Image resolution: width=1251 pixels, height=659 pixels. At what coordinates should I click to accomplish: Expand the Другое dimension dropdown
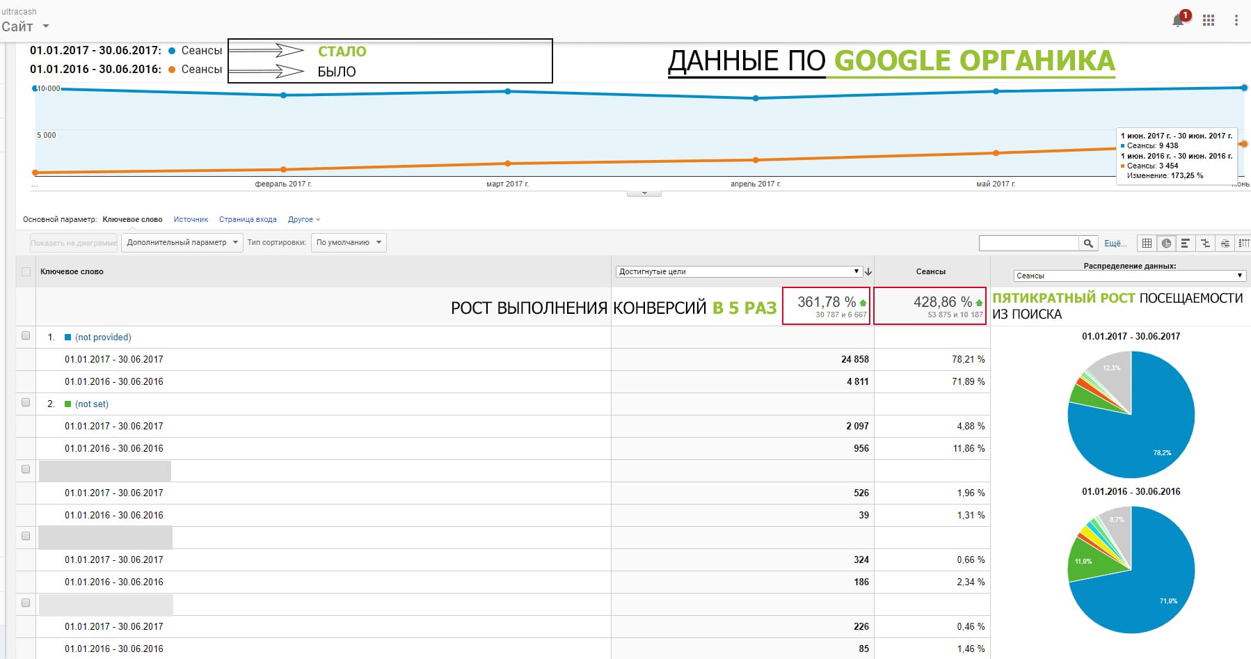[x=304, y=220]
